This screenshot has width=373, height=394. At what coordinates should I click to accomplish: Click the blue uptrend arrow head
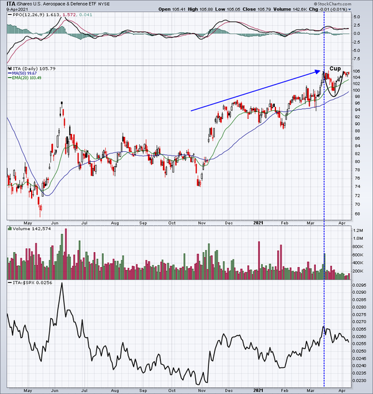point(320,70)
